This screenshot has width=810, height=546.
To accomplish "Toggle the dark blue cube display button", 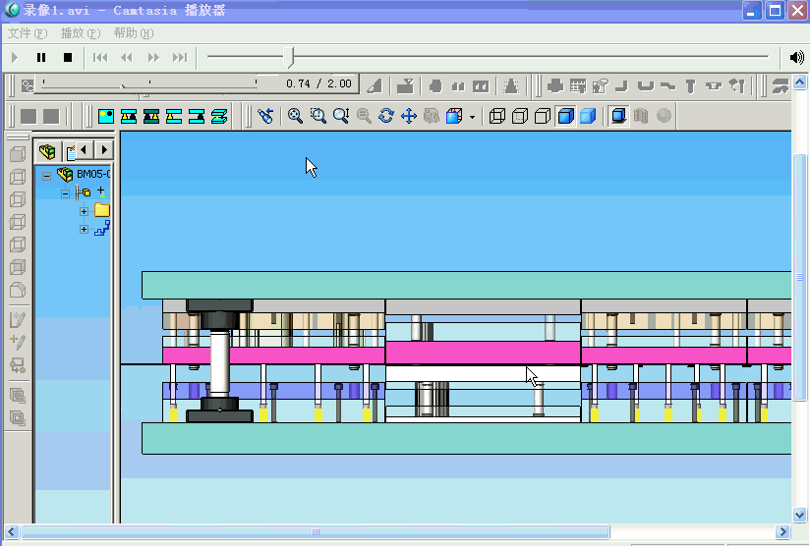I will pyautogui.click(x=618, y=116).
